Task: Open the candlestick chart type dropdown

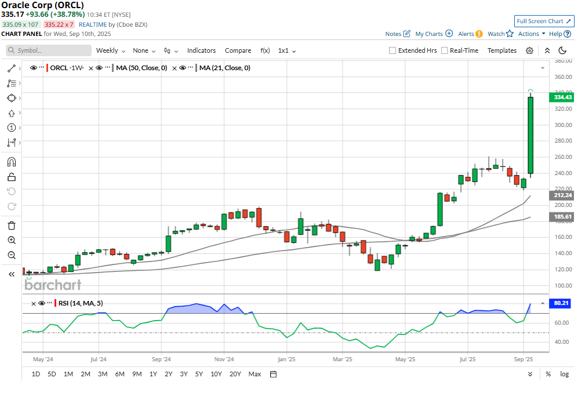Action: tap(171, 51)
